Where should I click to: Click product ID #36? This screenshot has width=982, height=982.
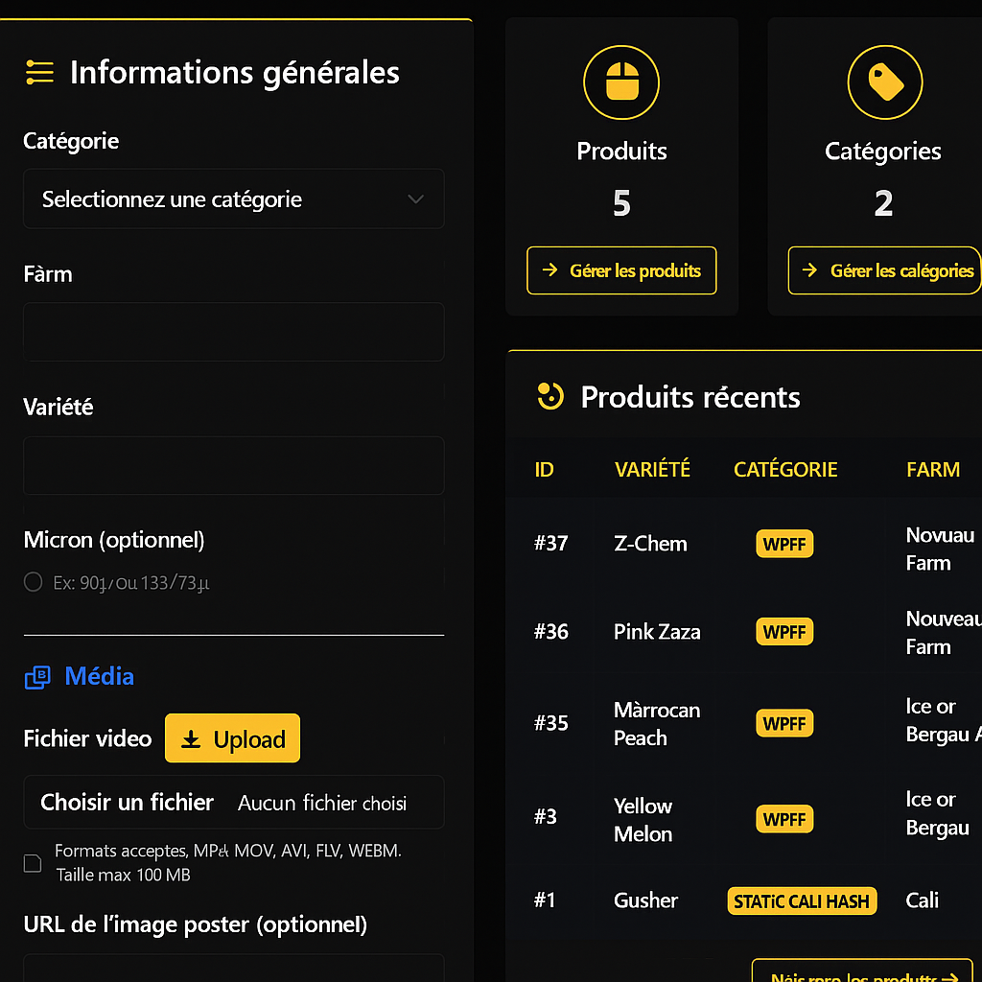click(x=551, y=631)
